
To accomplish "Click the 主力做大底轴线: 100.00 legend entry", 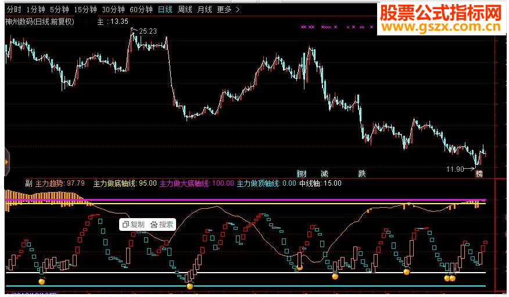I will pyautogui.click(x=197, y=183).
